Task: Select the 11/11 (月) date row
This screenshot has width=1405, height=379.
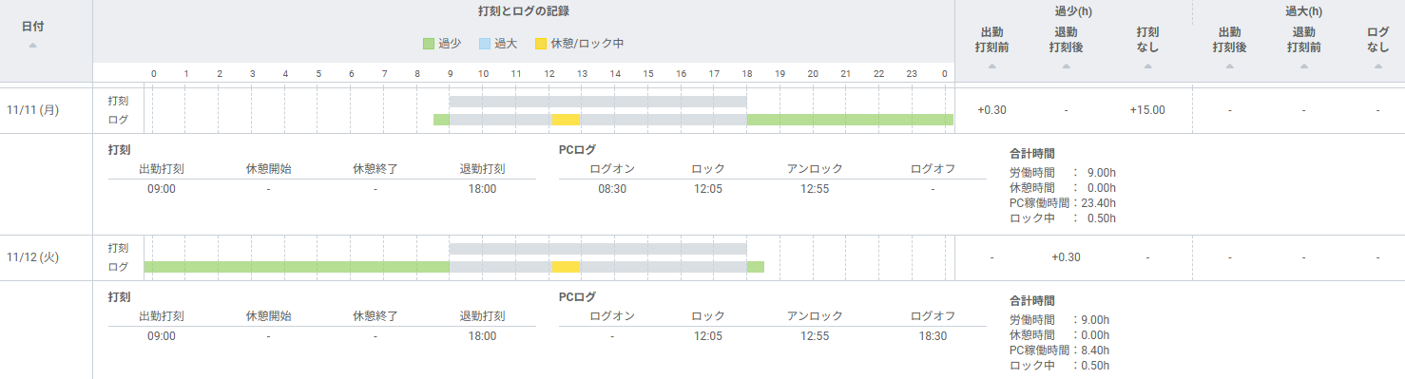Action: coord(32,110)
